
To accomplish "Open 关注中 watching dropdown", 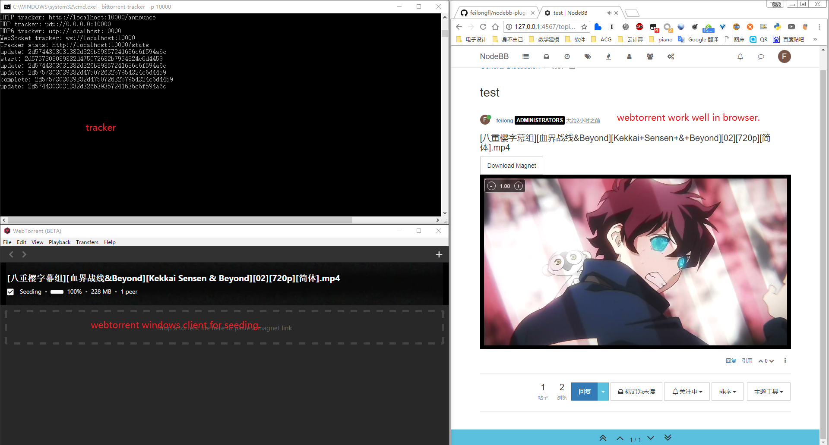I will click(687, 392).
